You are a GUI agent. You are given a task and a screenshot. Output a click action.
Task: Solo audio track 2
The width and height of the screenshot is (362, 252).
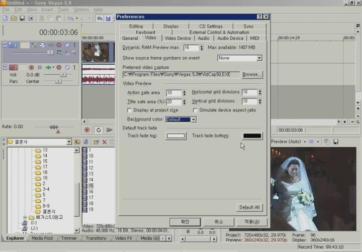74,67
